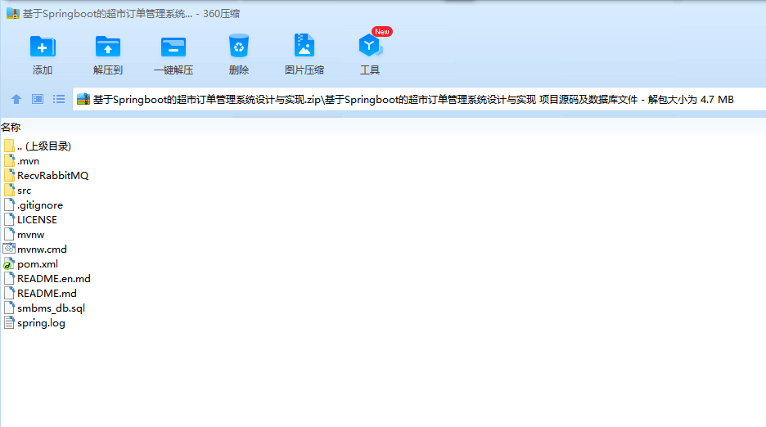Select the README.en.md file
This screenshot has width=766, height=427.
tap(47, 278)
